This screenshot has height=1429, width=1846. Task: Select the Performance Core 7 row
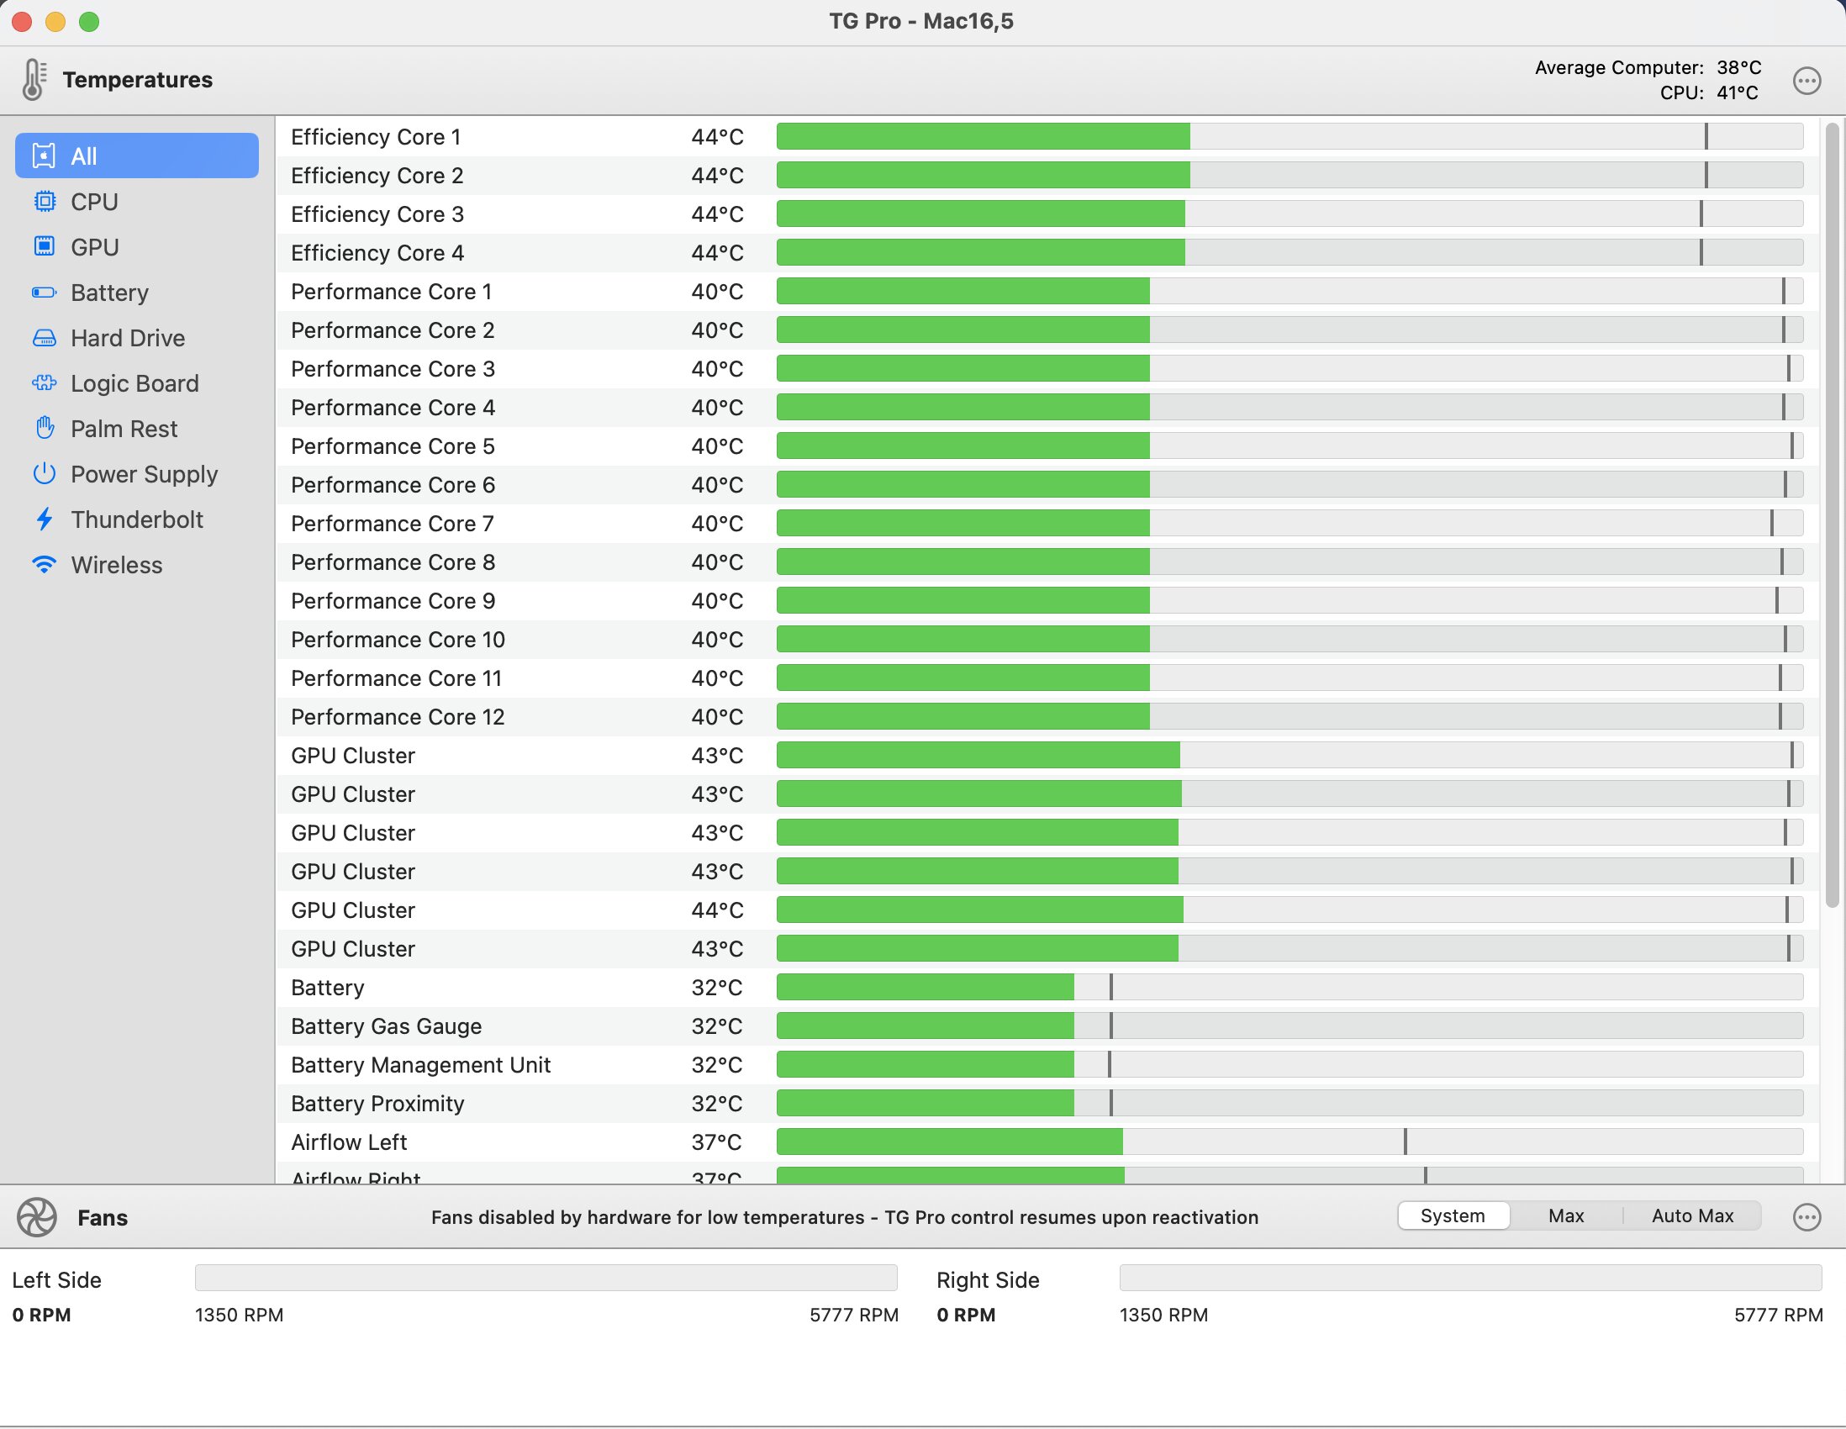point(1047,523)
